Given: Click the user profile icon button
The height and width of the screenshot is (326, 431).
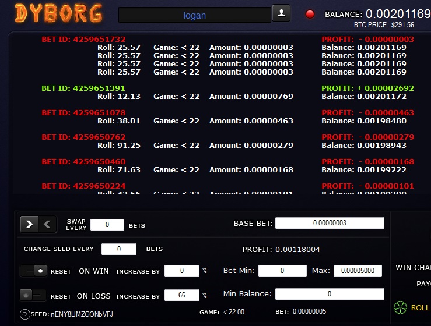Looking at the screenshot, I should click(281, 13).
